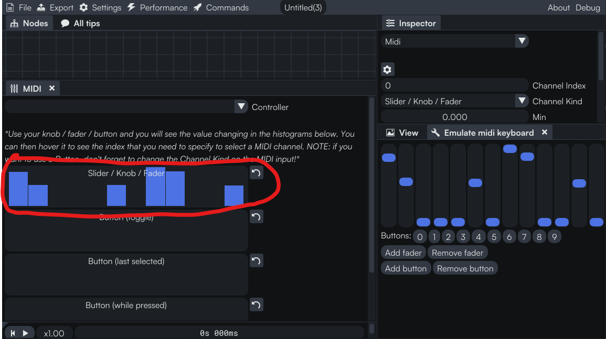Toggle emulated MIDI button 9
Viewport: 606px width, 339px height.
(x=554, y=237)
